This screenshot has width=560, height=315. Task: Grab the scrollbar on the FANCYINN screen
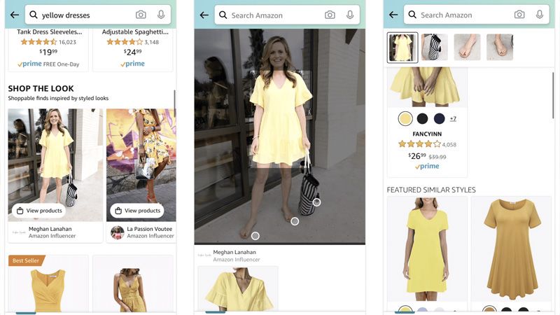tap(553, 95)
